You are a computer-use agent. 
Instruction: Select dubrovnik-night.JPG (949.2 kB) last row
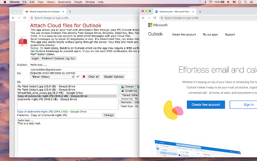67,99
